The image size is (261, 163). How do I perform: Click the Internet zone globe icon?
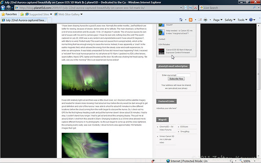(168, 161)
